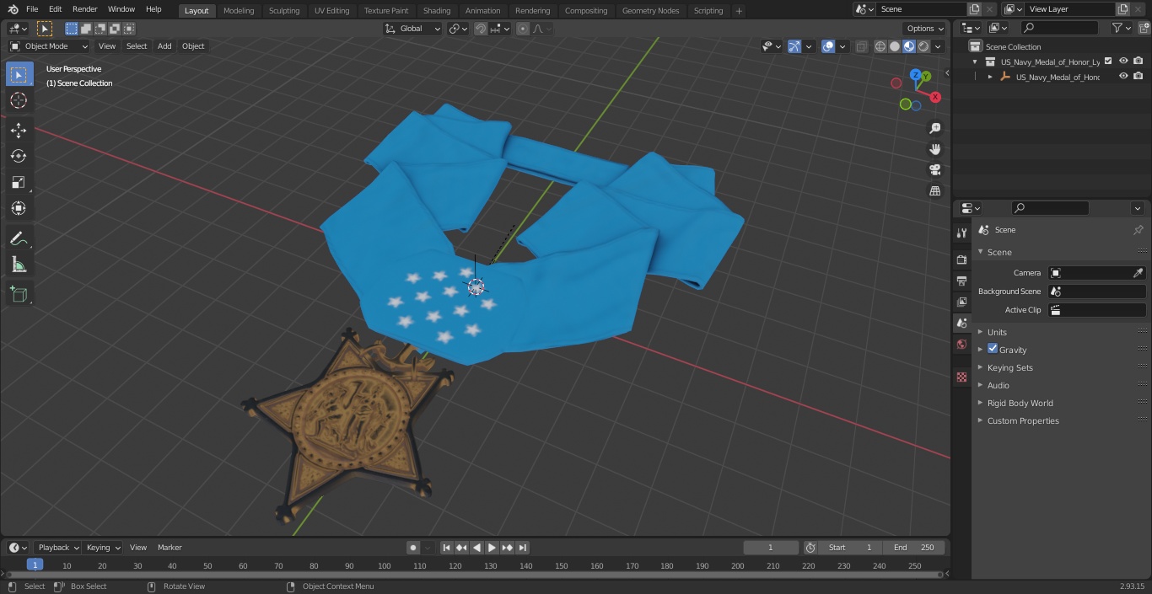Jump to the timeline end frame
Viewport: 1152px width, 594px height.
523,548
